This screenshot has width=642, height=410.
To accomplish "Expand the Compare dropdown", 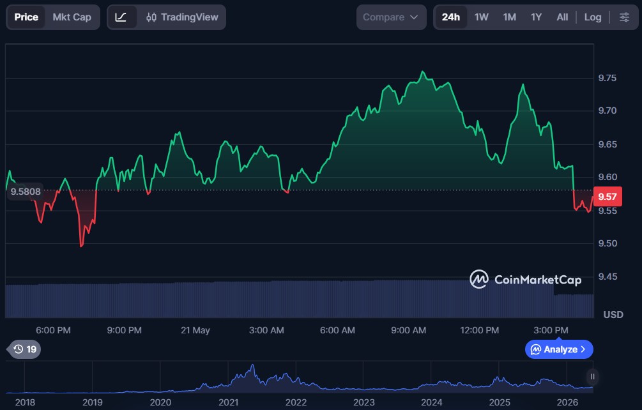I will pyautogui.click(x=391, y=17).
